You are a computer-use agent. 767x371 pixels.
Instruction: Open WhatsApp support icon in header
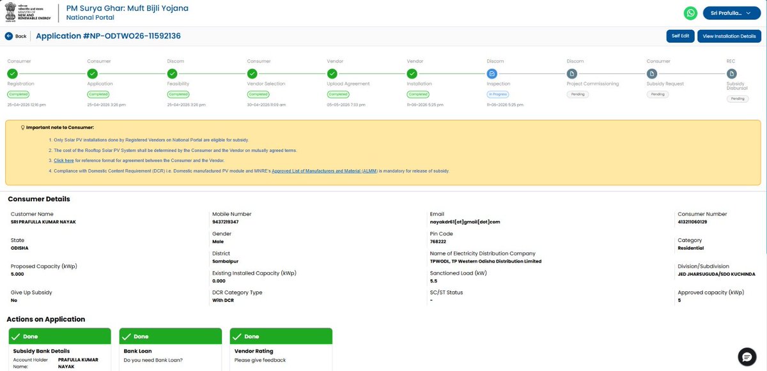point(690,13)
